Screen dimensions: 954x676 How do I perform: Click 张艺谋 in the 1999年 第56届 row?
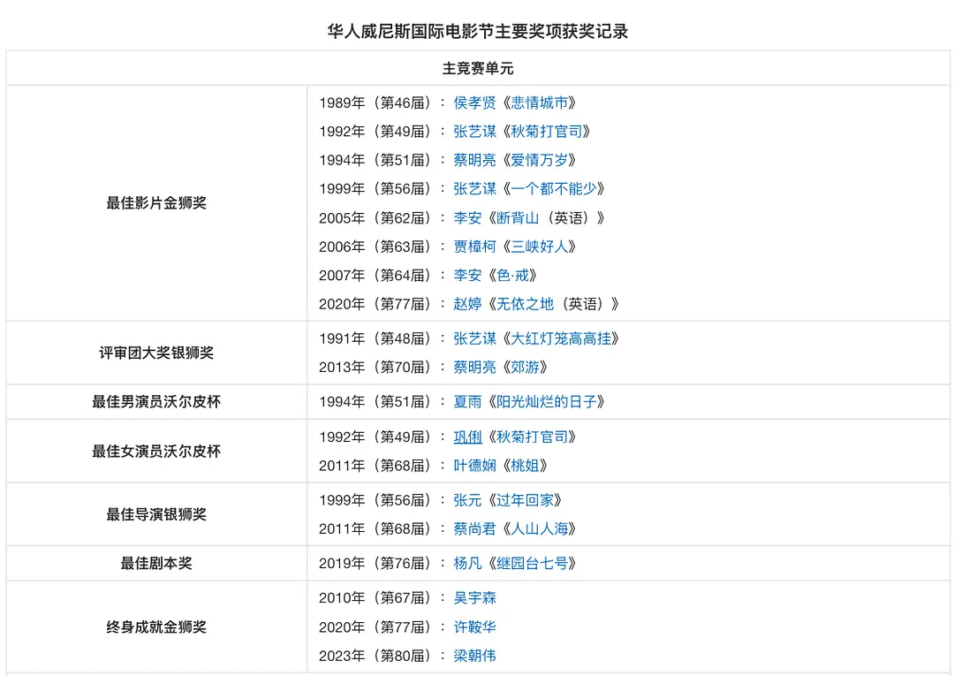coord(474,188)
